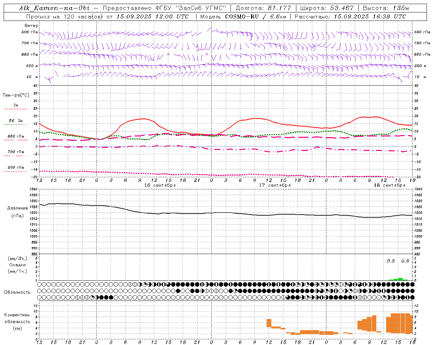Screen dimensions: 432x345
Task: Click the dash-dot sample under '700 гПа' legend
Action: [15, 156]
